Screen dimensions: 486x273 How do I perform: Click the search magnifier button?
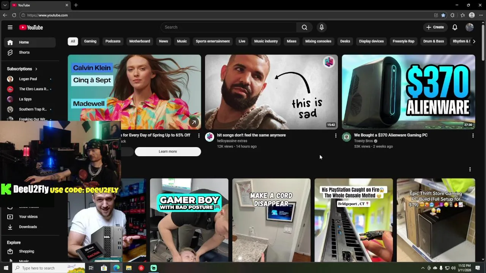click(305, 27)
